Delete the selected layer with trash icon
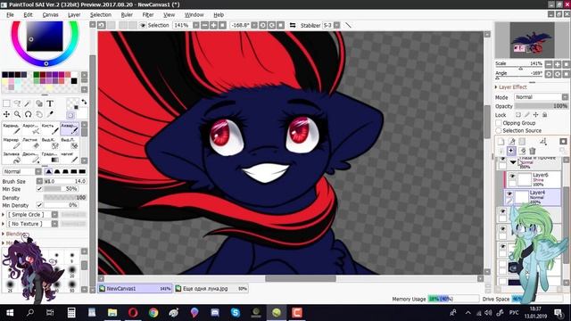 click(x=533, y=151)
